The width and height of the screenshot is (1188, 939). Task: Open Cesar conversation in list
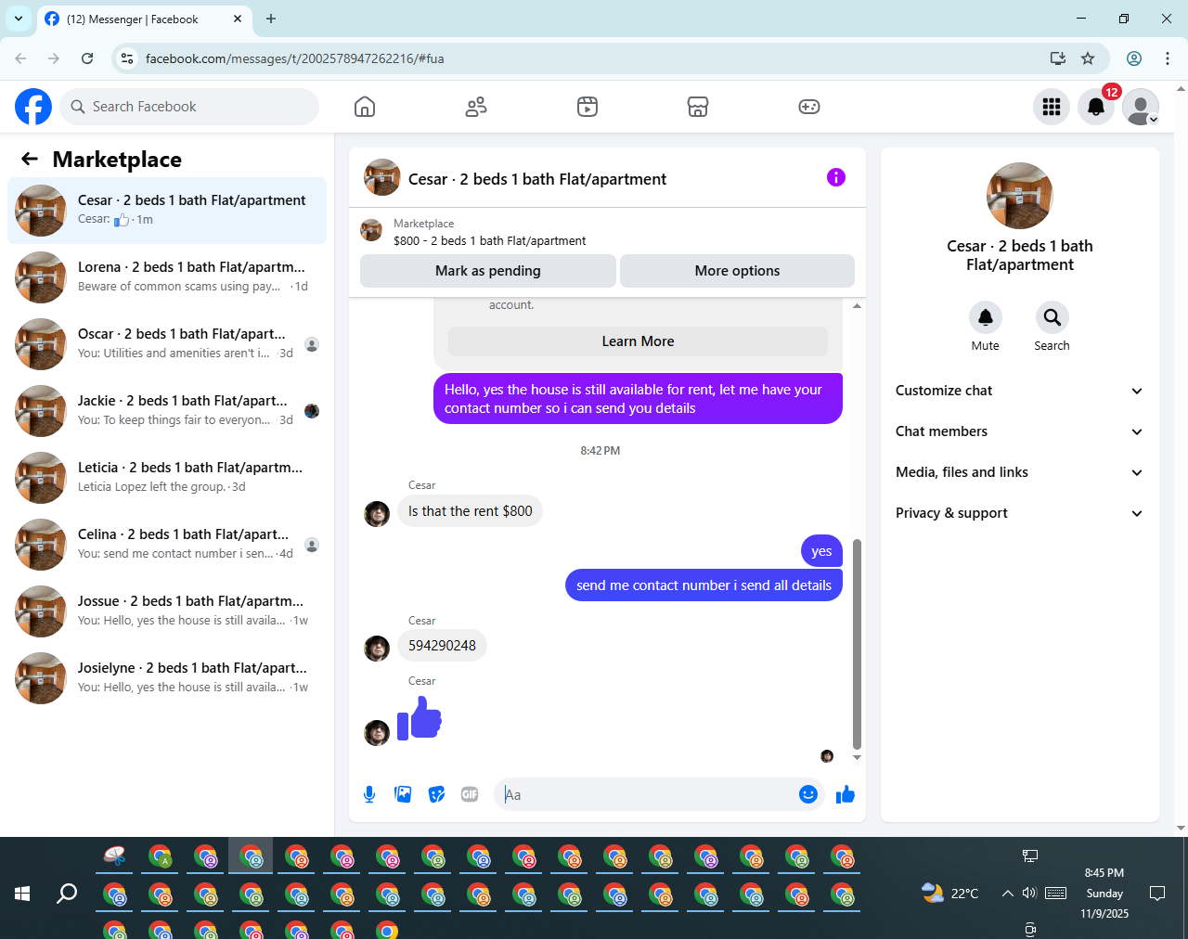pos(167,211)
